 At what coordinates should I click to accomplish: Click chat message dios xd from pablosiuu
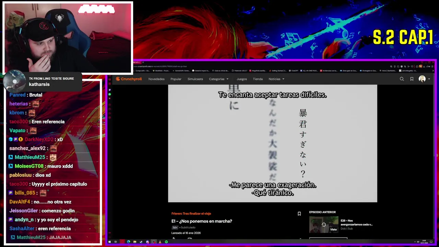(x=43, y=175)
